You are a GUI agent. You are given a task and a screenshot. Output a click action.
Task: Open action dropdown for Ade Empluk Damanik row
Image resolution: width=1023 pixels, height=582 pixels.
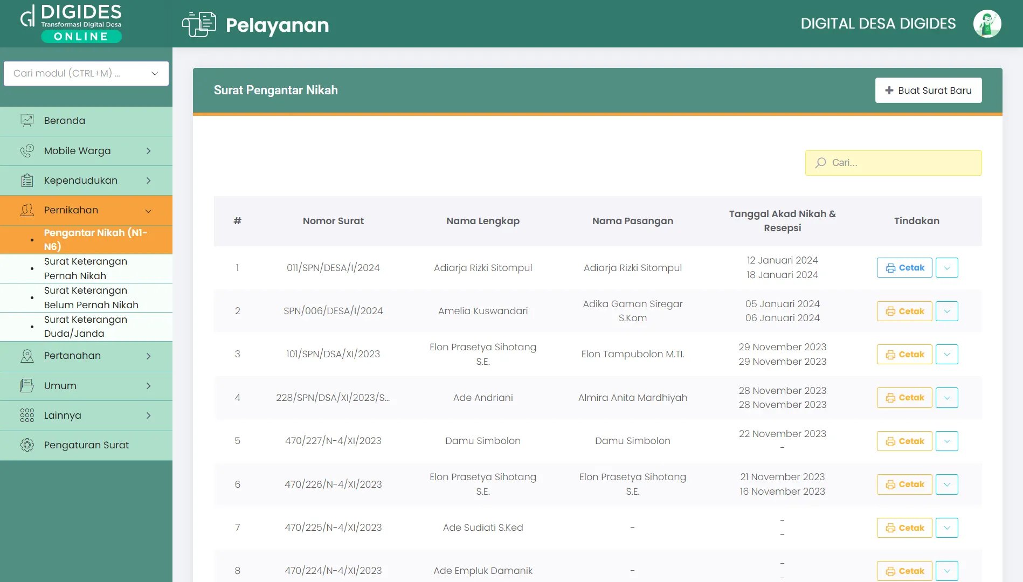click(947, 571)
